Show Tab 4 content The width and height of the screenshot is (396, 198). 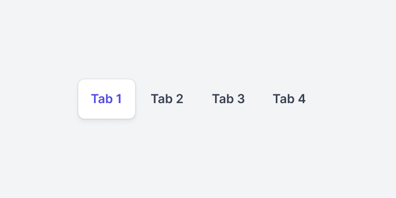click(x=289, y=99)
